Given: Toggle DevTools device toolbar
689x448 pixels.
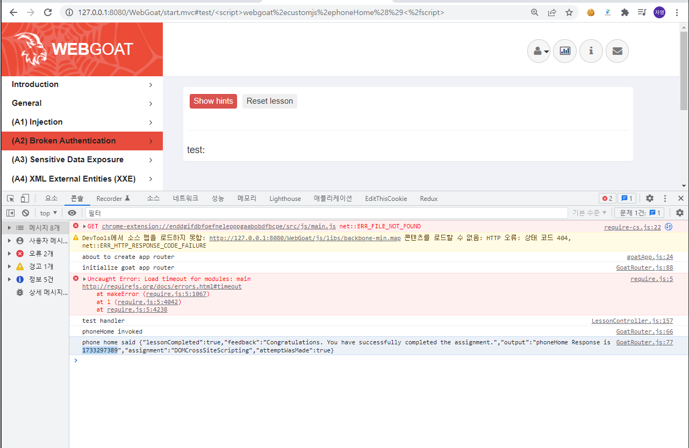Looking at the screenshot, I should pos(25,198).
